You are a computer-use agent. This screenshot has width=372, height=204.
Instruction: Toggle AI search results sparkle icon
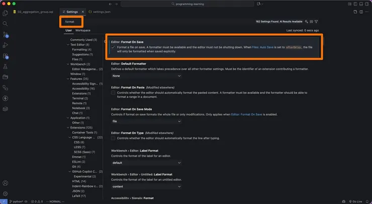pos(307,22)
